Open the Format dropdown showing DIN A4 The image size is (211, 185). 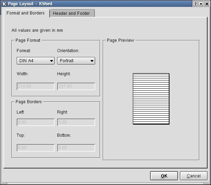click(36, 61)
